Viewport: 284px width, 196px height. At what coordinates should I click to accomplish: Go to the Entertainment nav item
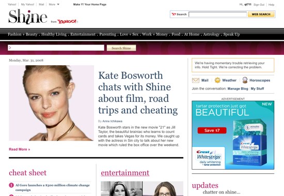click(83, 34)
